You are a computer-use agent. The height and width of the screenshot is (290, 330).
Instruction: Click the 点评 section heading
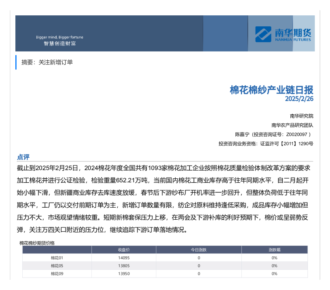coord(23,157)
